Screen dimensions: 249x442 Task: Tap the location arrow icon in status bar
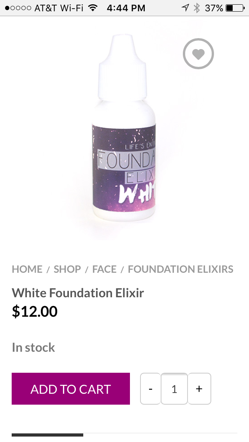click(x=185, y=8)
